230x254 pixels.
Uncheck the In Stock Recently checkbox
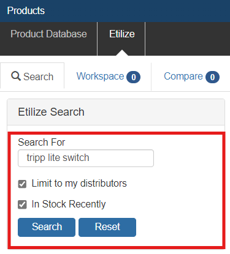(22, 204)
